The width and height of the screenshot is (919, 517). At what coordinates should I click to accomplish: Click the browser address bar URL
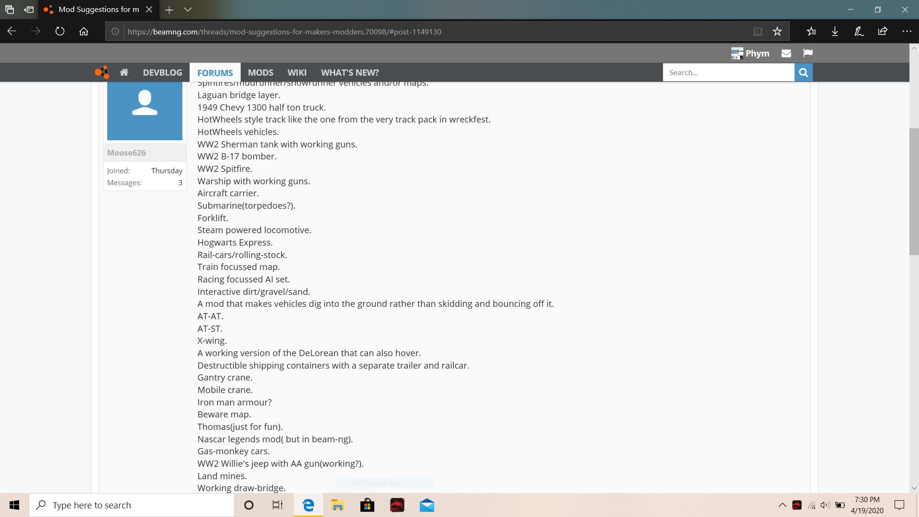click(284, 32)
